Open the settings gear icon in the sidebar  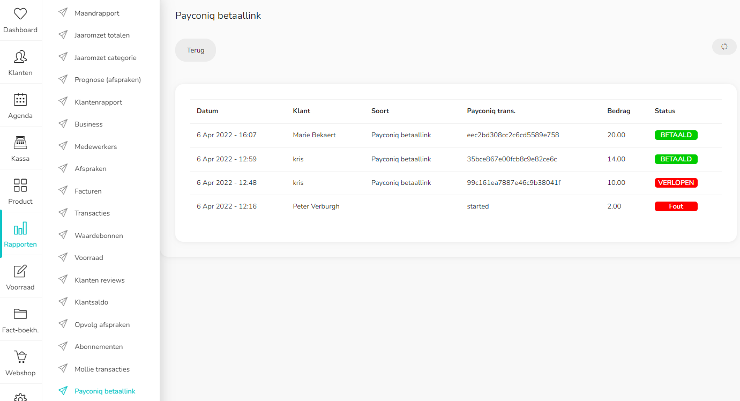click(20, 397)
